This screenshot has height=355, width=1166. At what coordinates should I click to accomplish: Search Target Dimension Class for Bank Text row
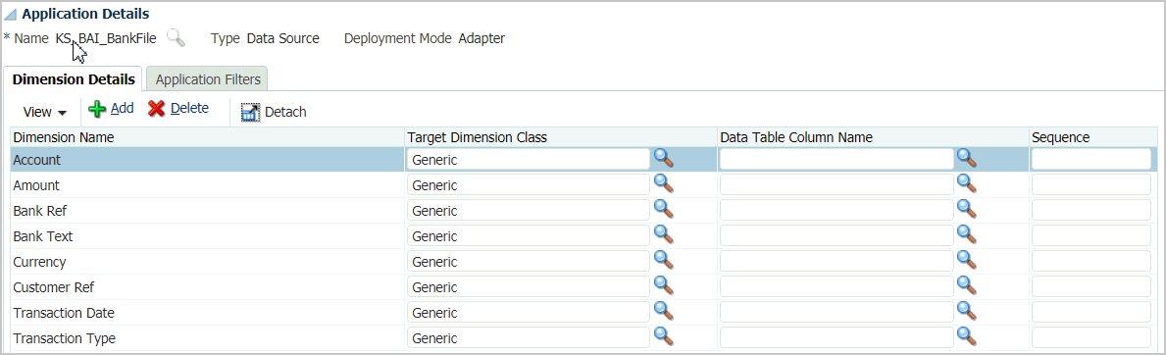663,234
